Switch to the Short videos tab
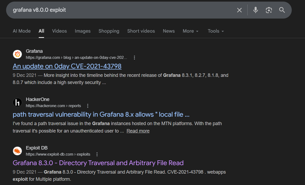Viewport: 305px width, 185px height. tap(141, 31)
